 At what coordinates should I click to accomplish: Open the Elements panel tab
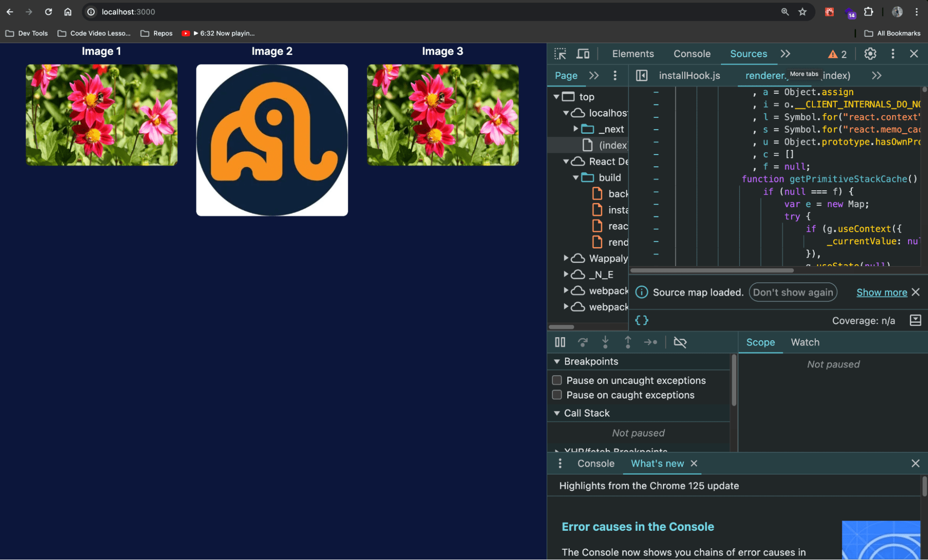point(633,54)
